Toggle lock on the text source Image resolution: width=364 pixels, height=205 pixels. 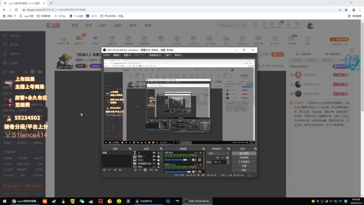[158, 153]
